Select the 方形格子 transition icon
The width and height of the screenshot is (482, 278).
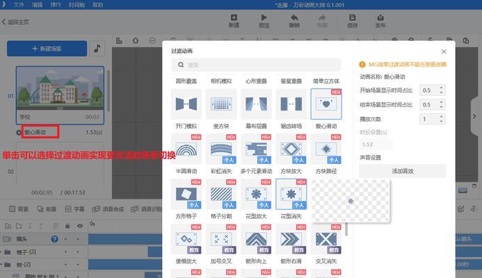click(x=186, y=194)
